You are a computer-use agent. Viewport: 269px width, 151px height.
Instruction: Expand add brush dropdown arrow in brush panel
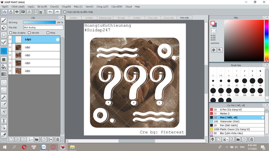[227, 140]
